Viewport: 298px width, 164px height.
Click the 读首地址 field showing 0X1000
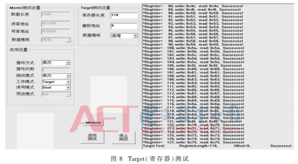56,23
